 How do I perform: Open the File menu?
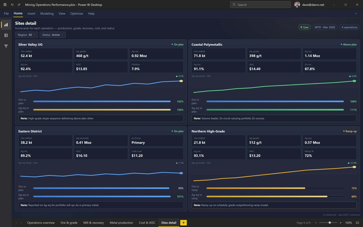(x=6, y=13)
